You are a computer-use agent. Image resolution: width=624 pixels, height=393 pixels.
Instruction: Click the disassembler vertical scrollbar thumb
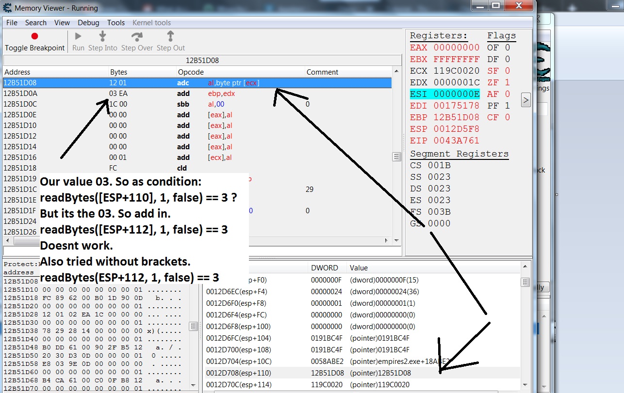point(396,157)
